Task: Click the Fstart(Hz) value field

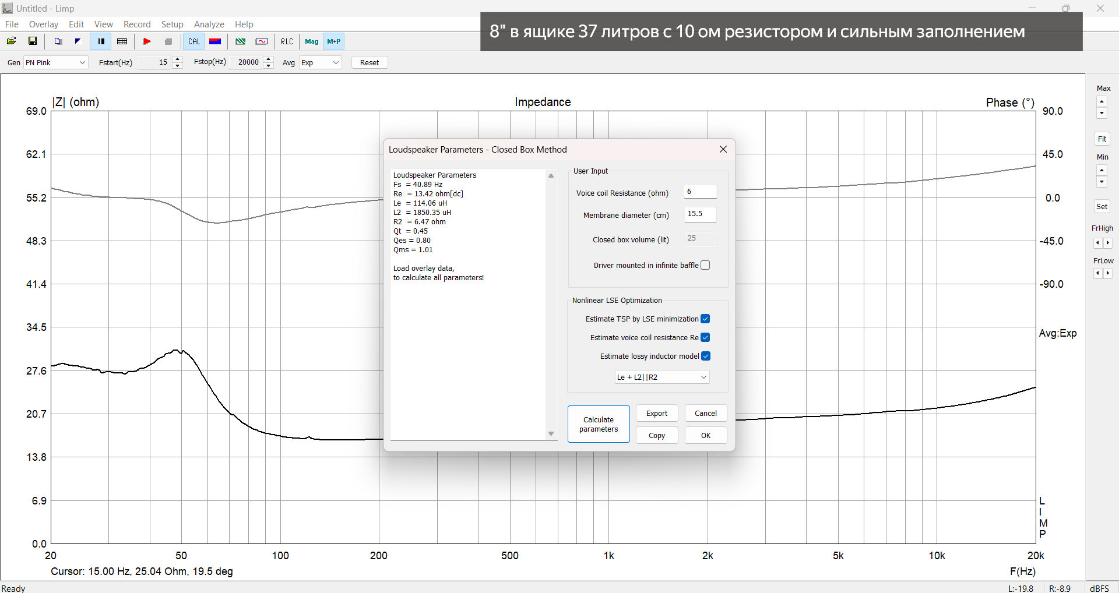Action: click(154, 62)
